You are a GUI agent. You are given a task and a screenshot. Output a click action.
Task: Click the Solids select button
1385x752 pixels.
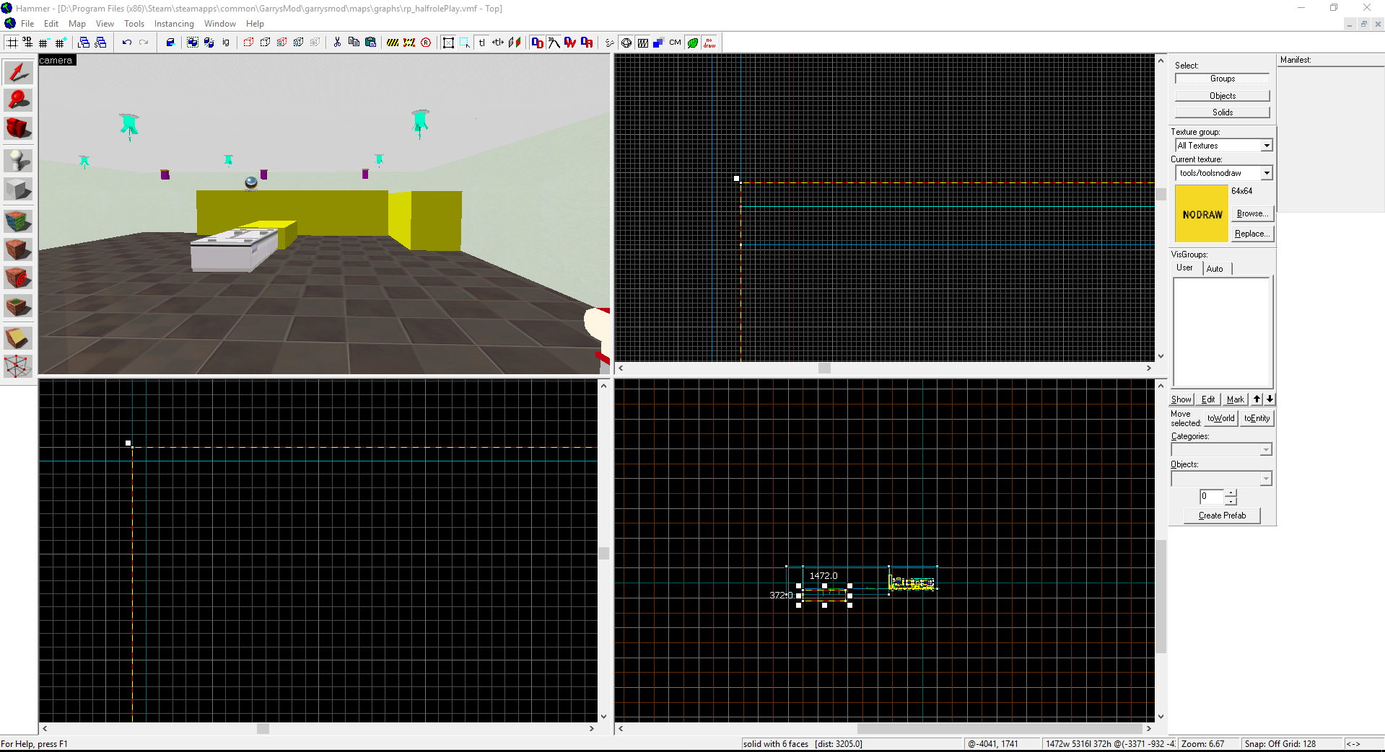1222,112
